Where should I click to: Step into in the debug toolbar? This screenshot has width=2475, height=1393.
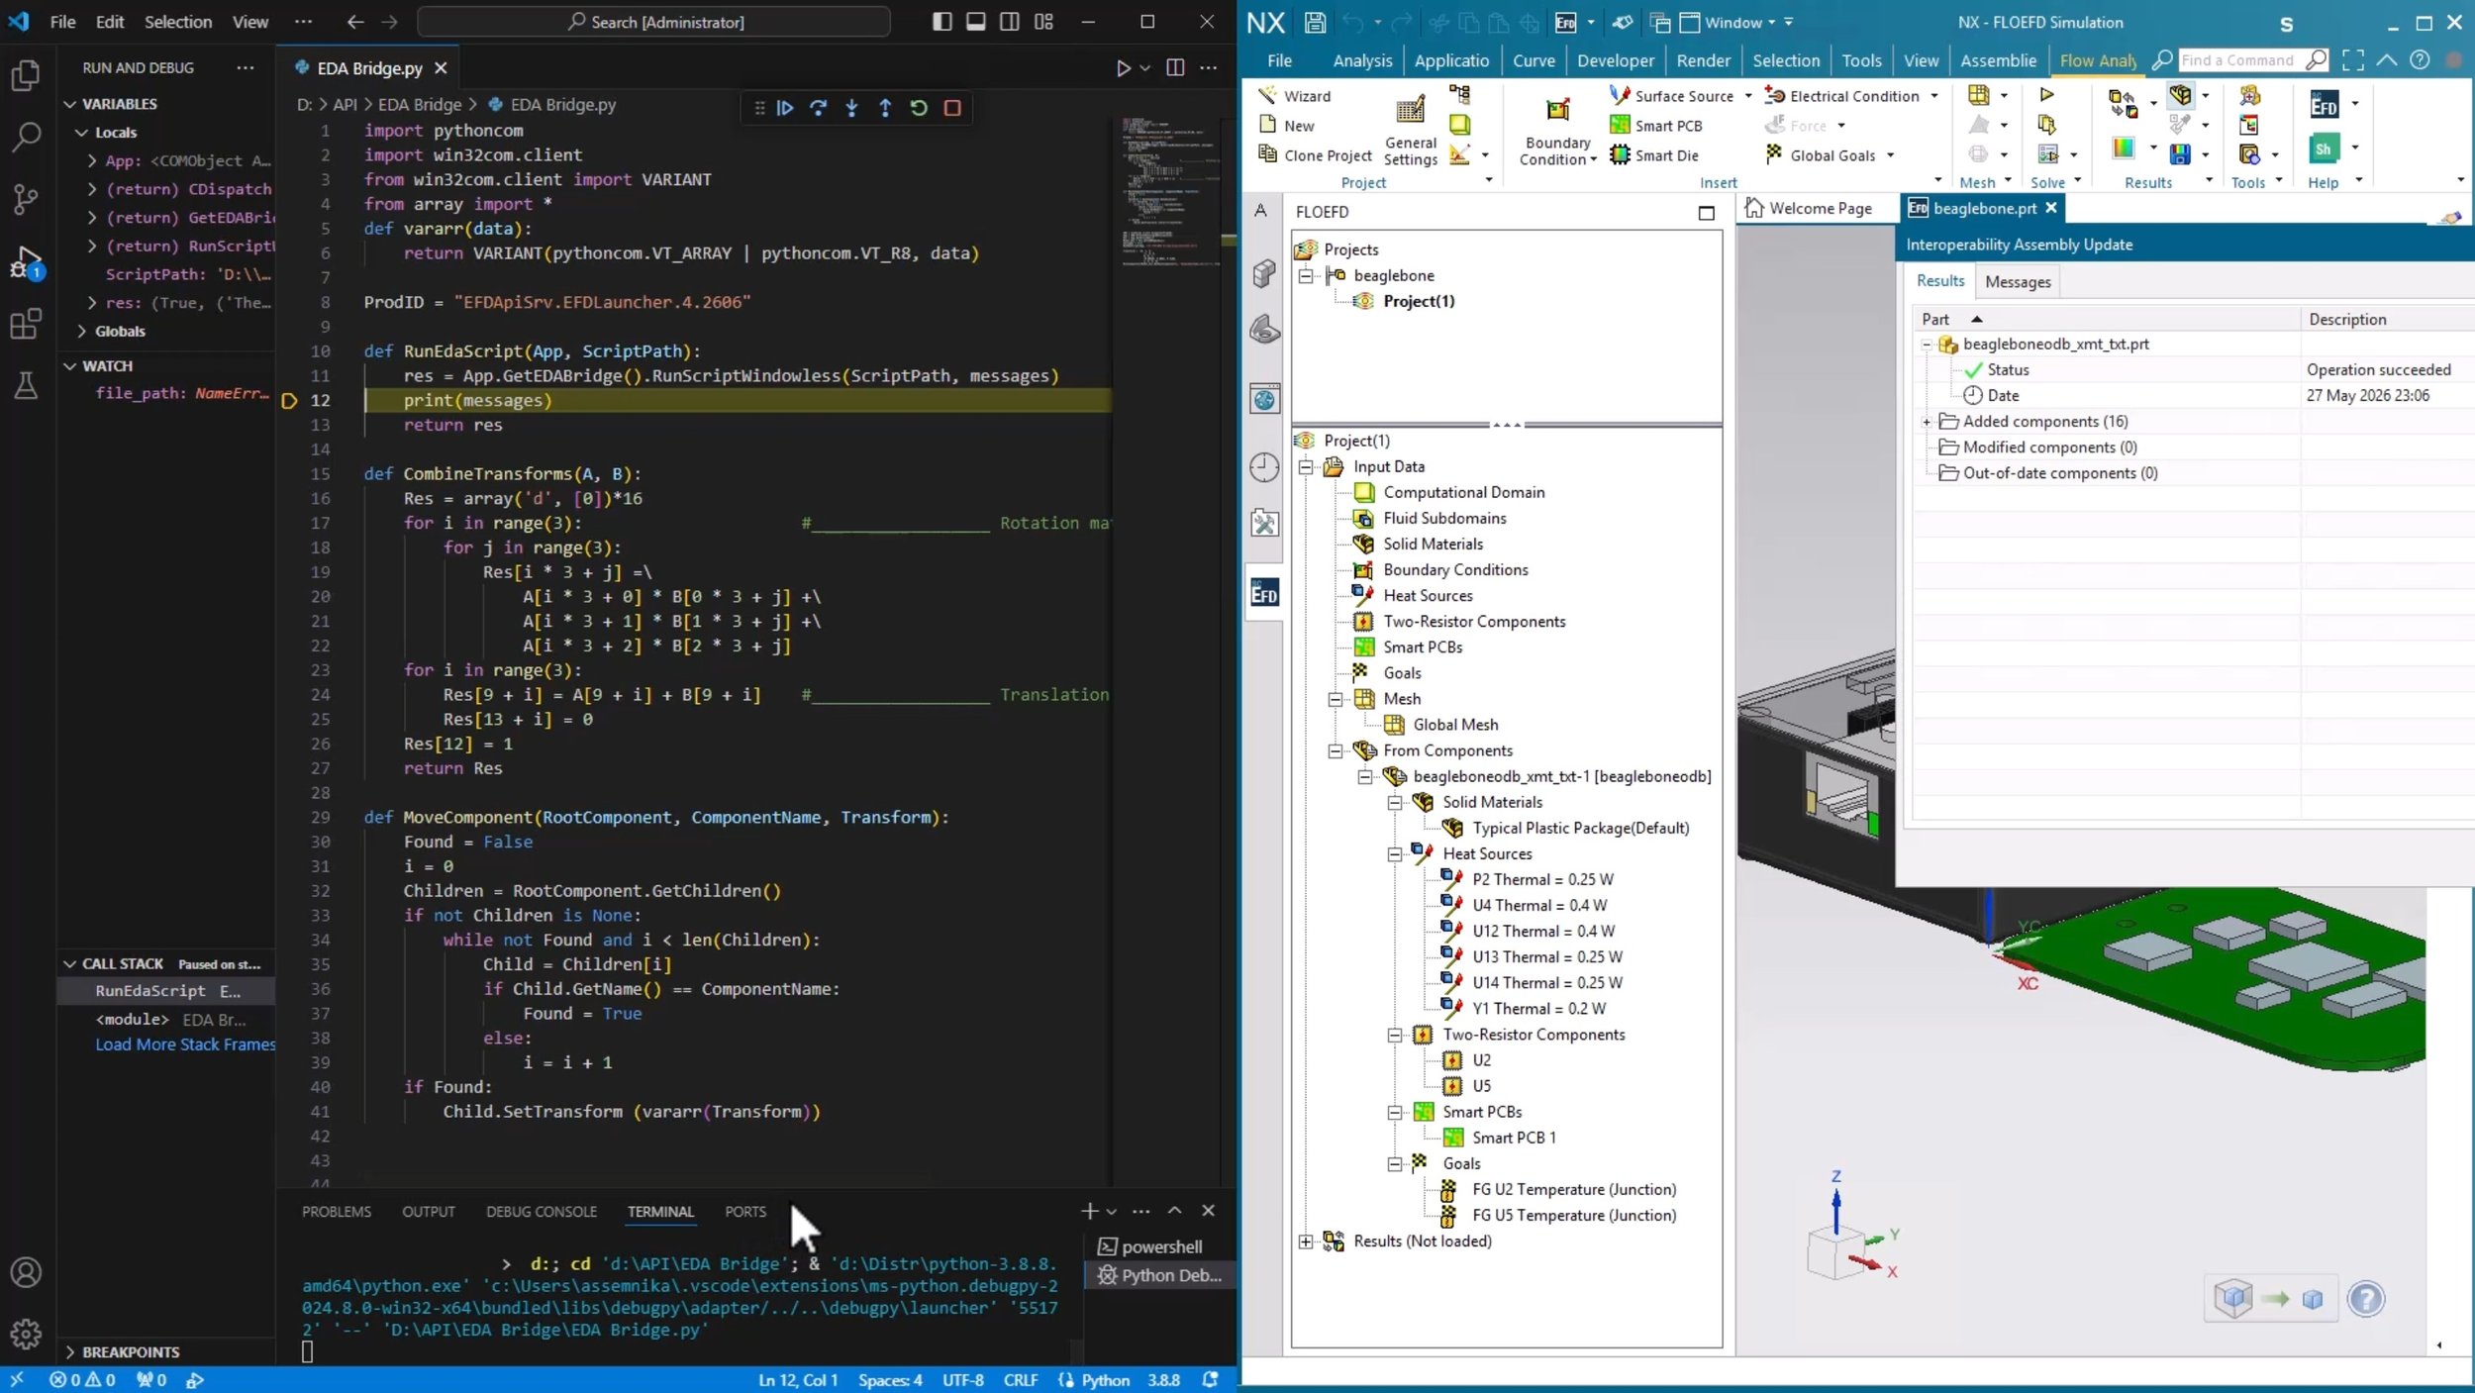tap(851, 108)
